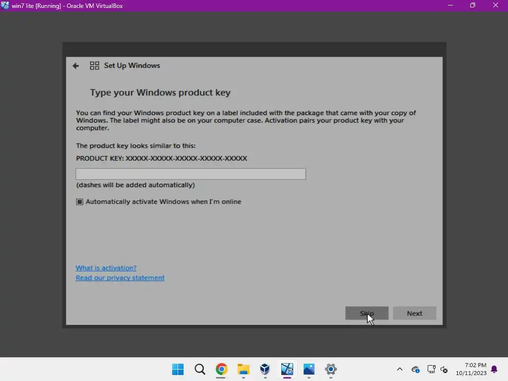This screenshot has height=381, width=508.
Task: Show hidden system tray icons
Action: [400, 369]
